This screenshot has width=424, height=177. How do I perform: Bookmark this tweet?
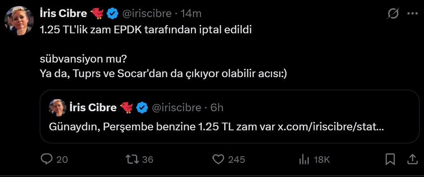click(x=390, y=159)
